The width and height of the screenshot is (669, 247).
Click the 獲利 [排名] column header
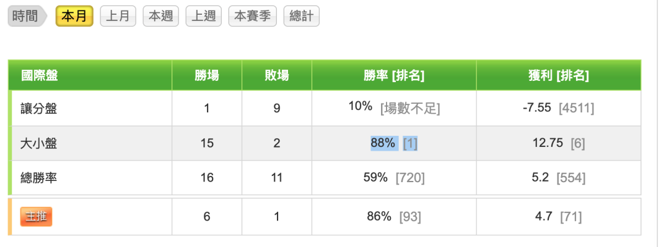[559, 76]
